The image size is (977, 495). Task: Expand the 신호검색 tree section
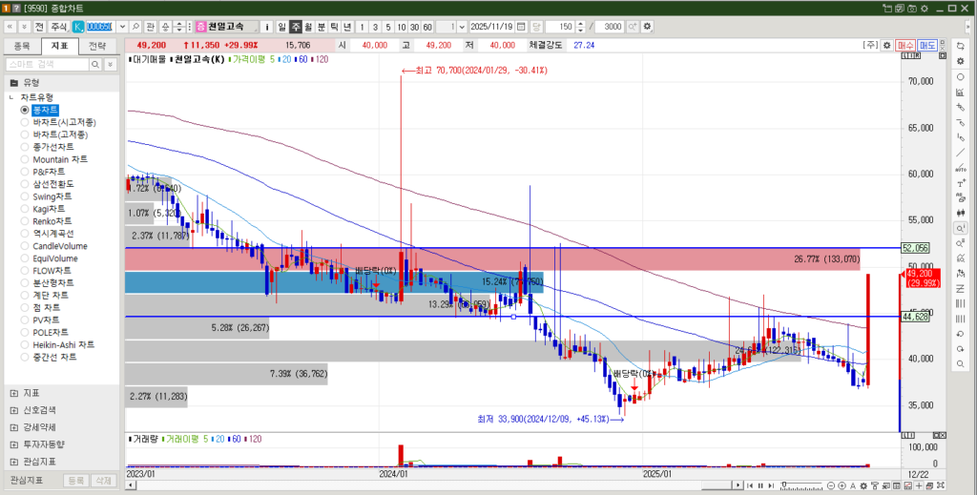(13, 409)
